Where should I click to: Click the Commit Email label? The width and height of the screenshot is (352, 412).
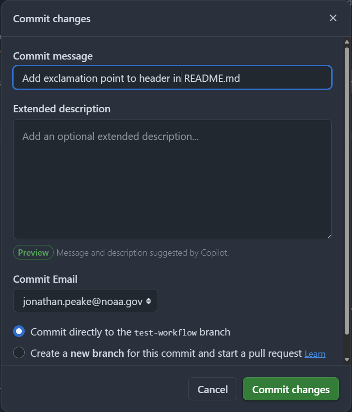pos(45,279)
